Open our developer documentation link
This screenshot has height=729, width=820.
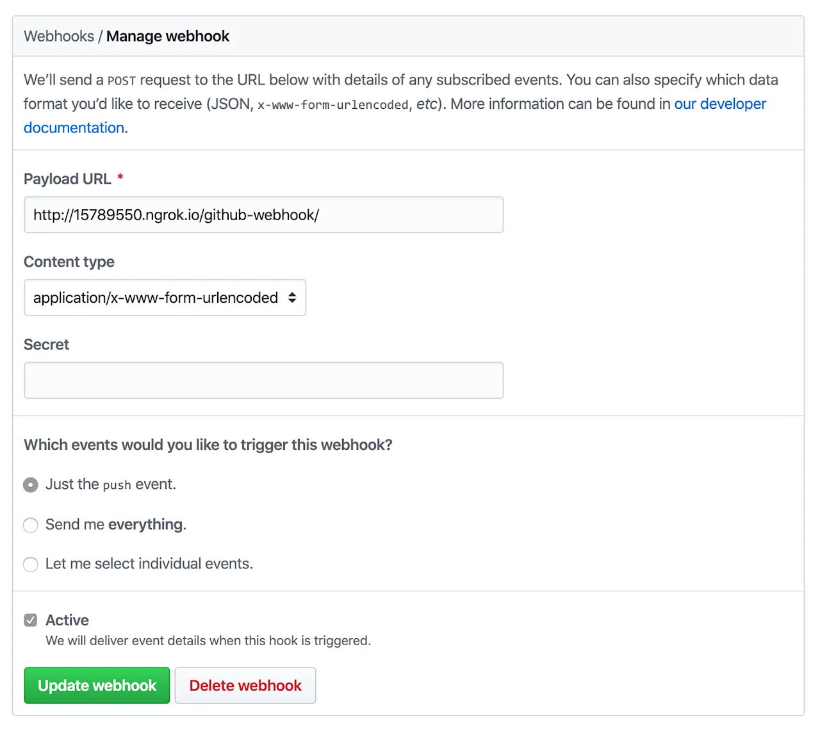pos(719,104)
